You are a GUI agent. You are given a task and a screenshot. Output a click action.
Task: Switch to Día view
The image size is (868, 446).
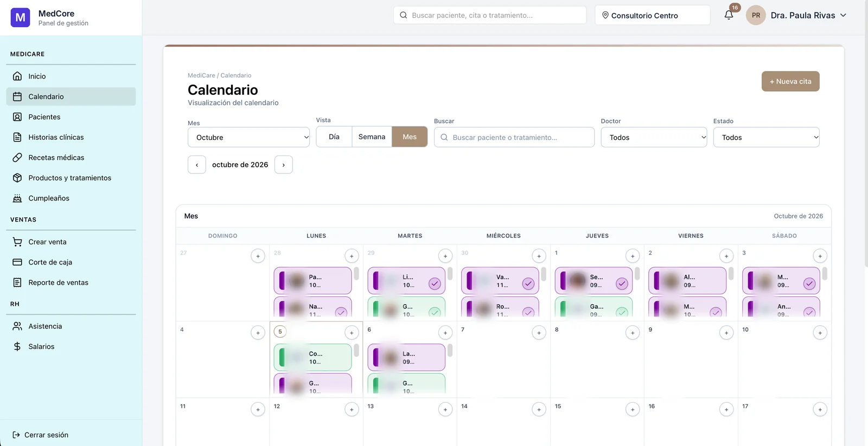pyautogui.click(x=334, y=137)
